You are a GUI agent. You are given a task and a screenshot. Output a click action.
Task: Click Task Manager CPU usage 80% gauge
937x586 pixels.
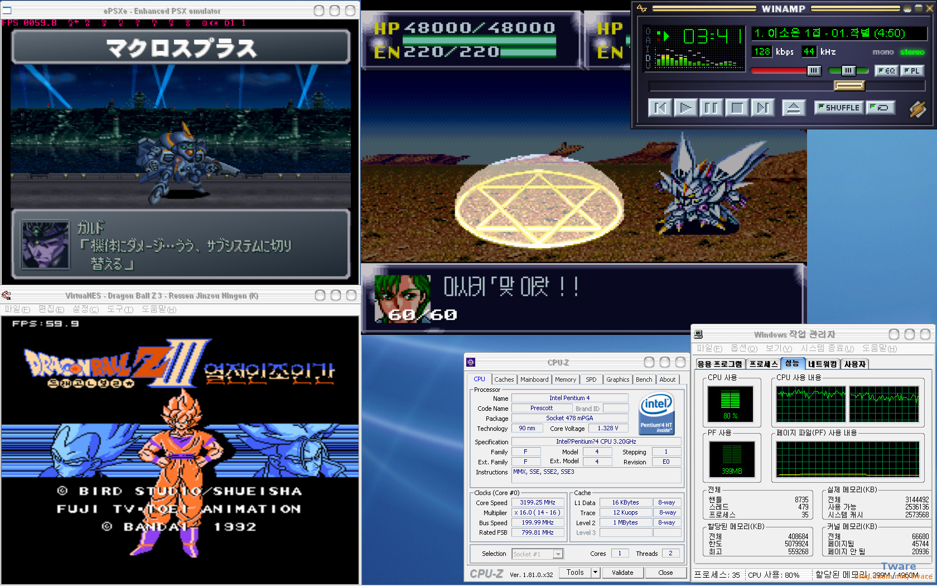730,404
